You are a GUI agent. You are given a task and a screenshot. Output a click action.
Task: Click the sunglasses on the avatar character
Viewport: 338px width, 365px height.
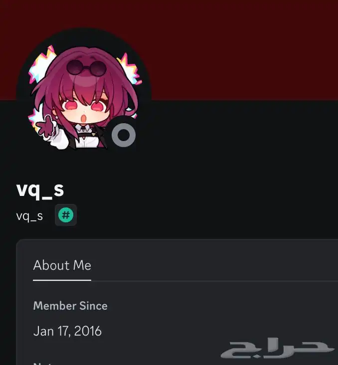point(87,67)
